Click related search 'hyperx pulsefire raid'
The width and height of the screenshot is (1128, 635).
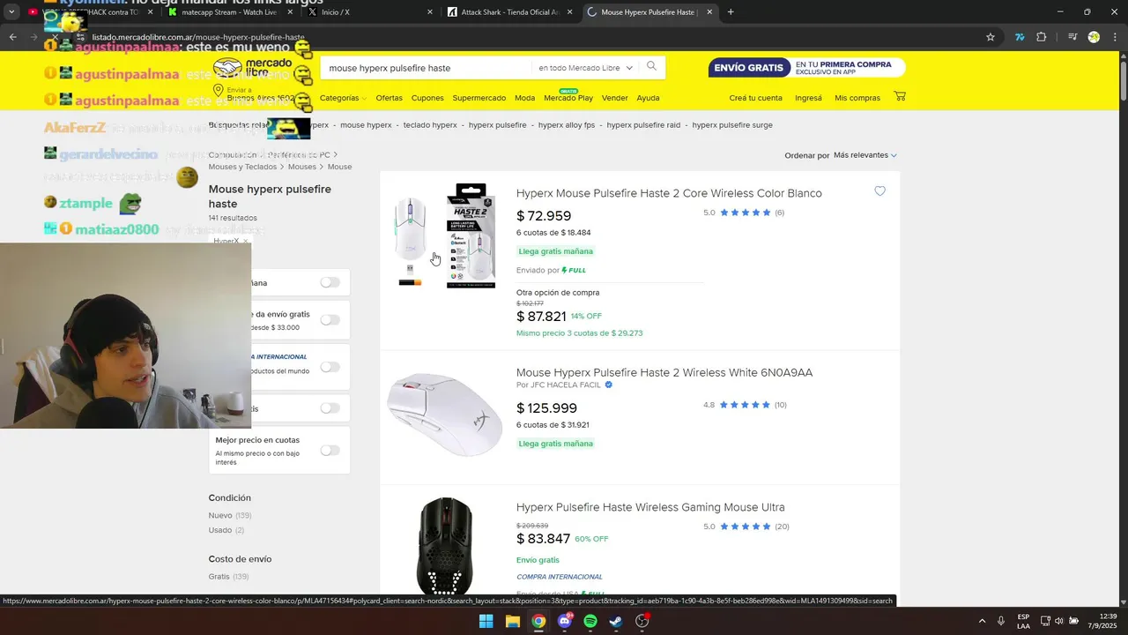pyautogui.click(x=643, y=125)
